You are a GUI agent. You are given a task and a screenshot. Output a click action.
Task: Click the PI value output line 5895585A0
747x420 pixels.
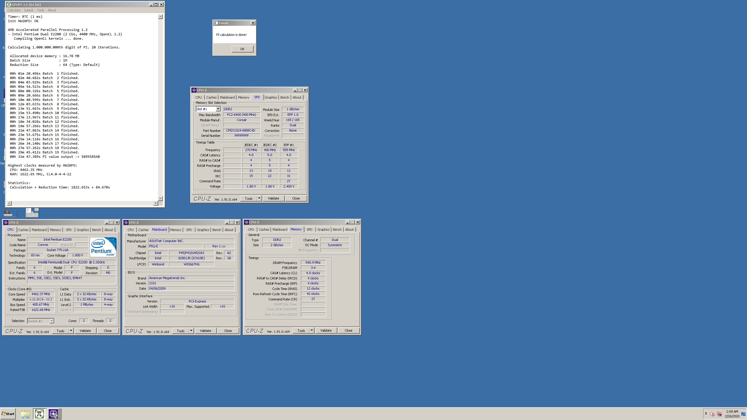click(x=55, y=157)
